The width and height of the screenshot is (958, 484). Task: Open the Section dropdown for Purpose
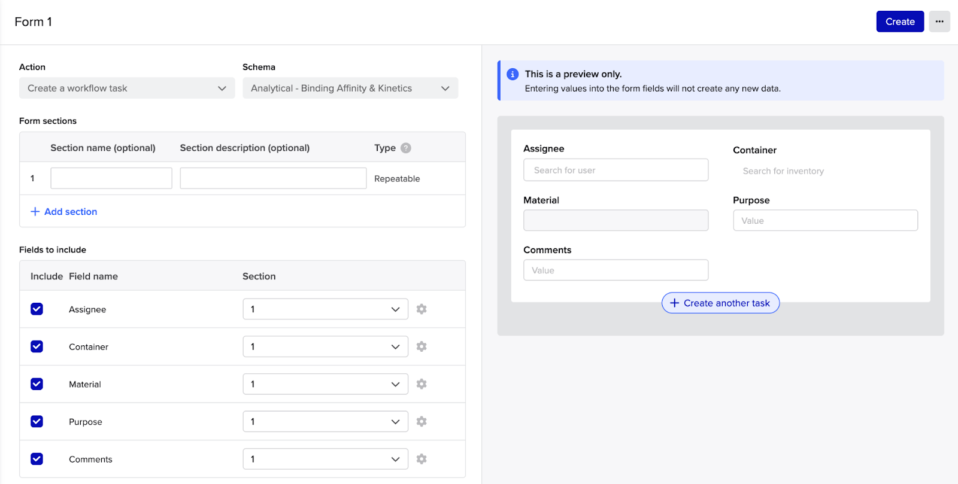point(325,422)
